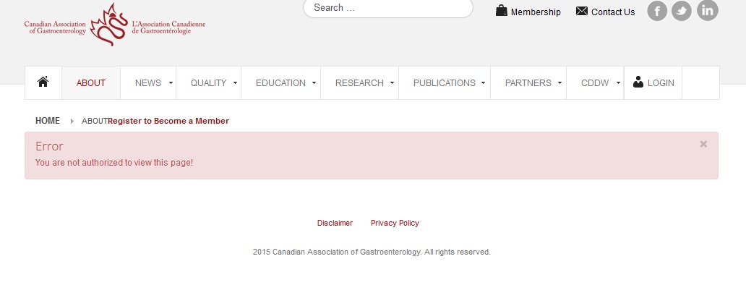Image resolution: width=746 pixels, height=285 pixels.
Task: Click the home icon in navigation bar
Action: [43, 82]
